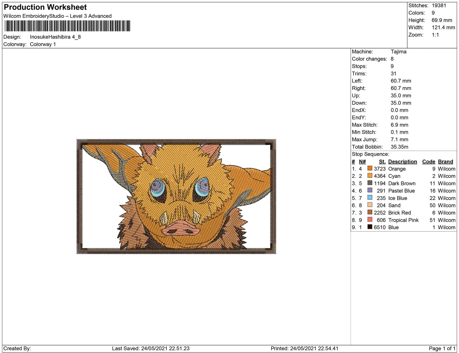Image resolution: width=459 pixels, height=353 pixels.
Task: Click code 22 in Ice Blue row
Action: tap(432, 198)
